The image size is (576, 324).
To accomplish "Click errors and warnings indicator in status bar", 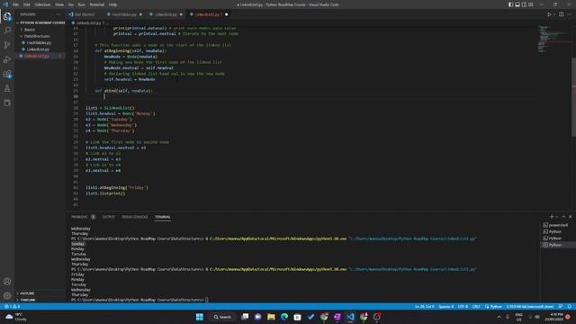I will pyautogui.click(x=12, y=306).
